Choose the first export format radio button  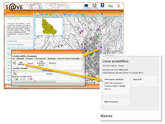click(x=14, y=80)
